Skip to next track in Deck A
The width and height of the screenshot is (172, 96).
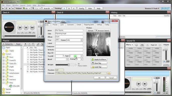(x=32, y=27)
